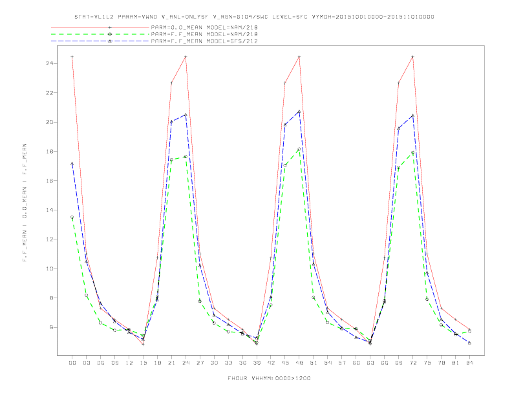The height and width of the screenshot is (395, 512).
Task: Click green circle data point at hour 00
Action: pyautogui.click(x=72, y=217)
